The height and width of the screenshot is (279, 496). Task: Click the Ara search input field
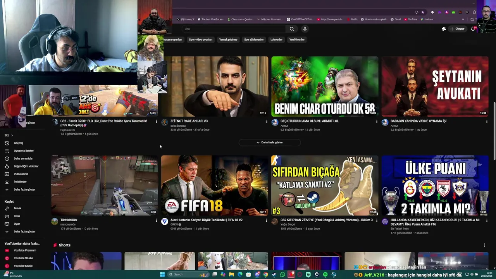(234, 29)
